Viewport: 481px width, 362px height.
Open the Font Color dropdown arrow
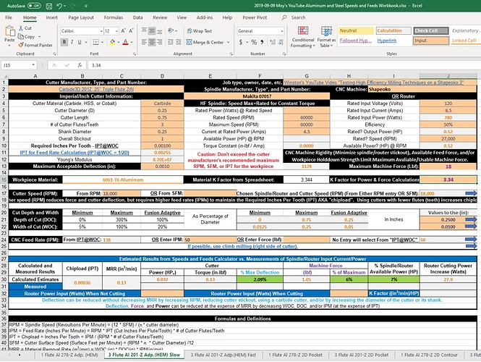point(132,42)
